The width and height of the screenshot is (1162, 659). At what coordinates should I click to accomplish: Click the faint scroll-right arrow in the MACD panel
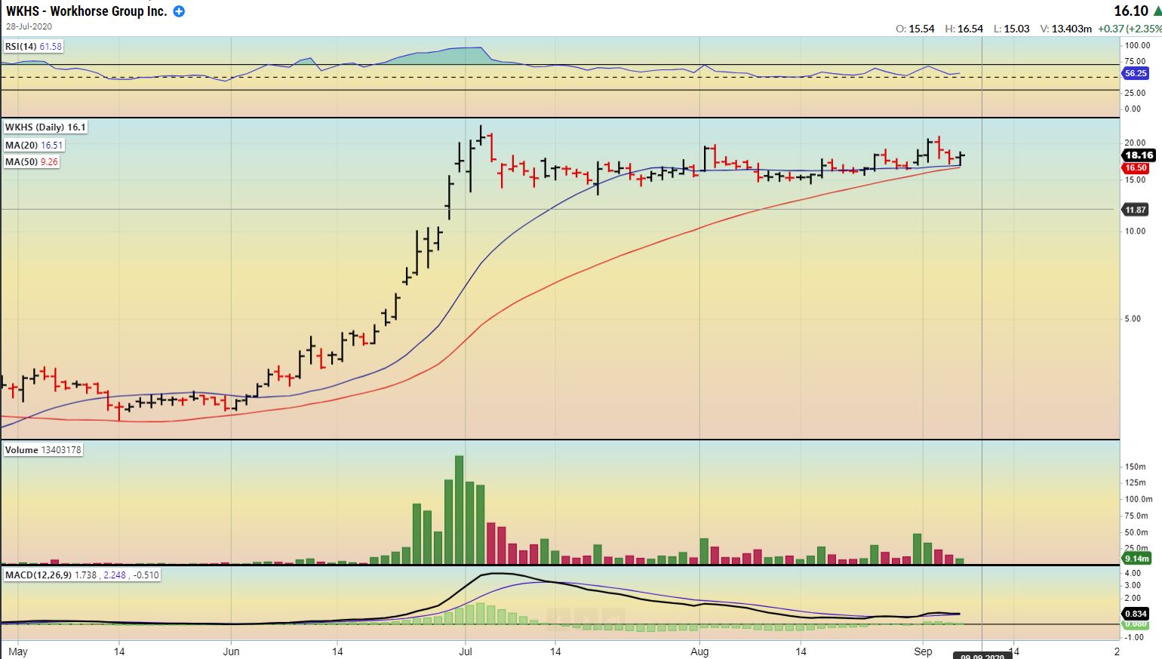coord(588,620)
